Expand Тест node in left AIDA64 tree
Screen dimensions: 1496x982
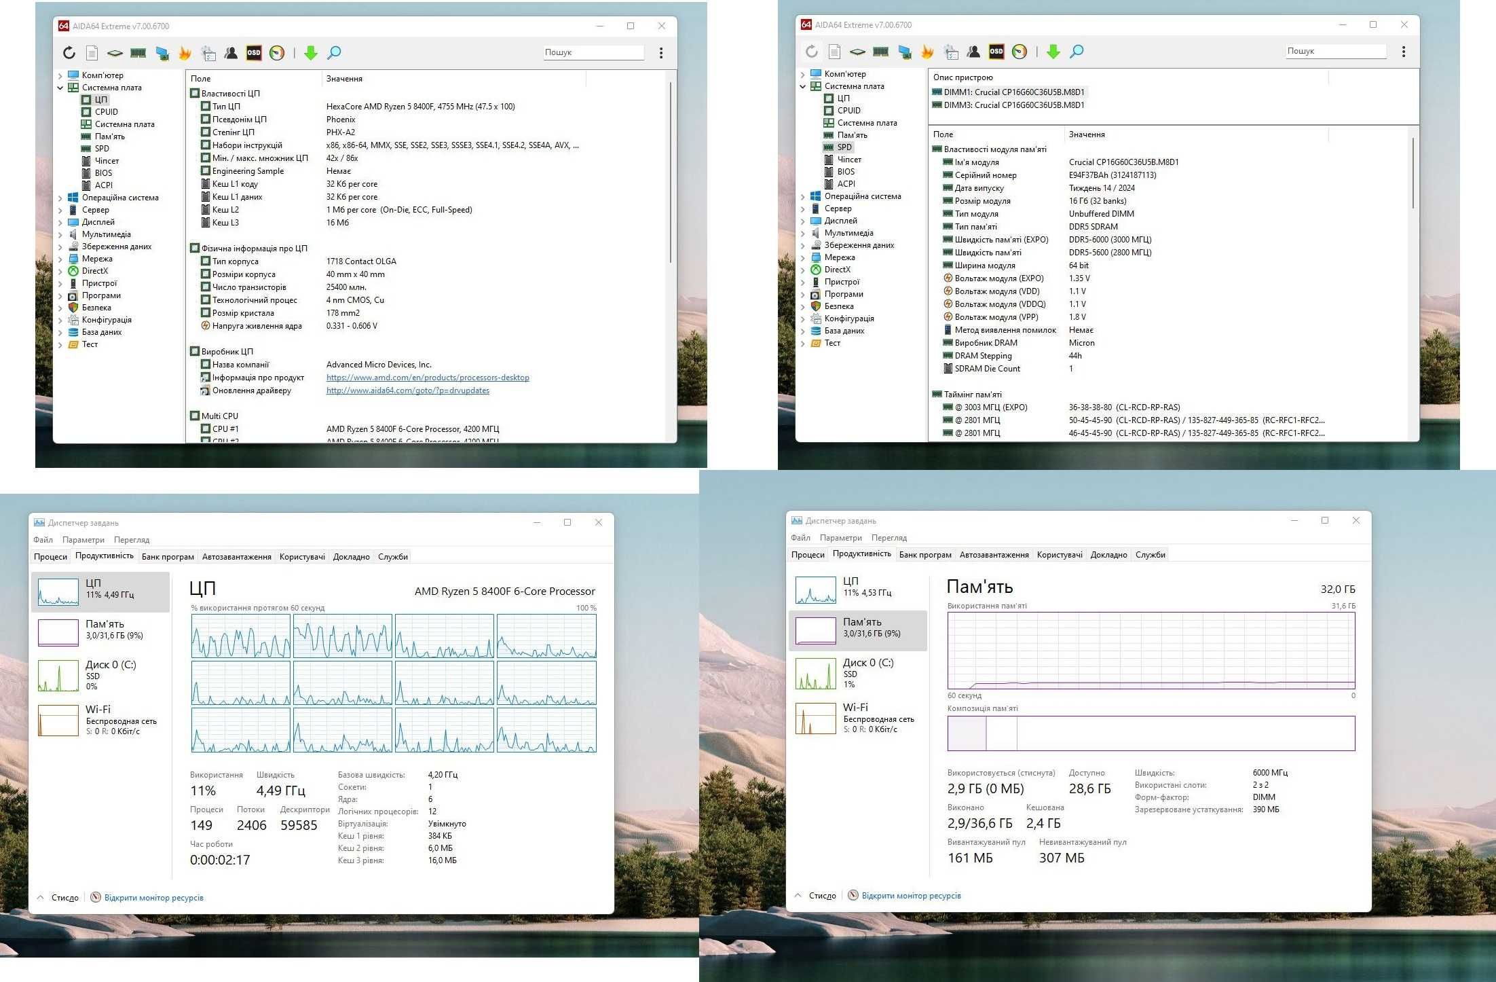[x=60, y=345]
